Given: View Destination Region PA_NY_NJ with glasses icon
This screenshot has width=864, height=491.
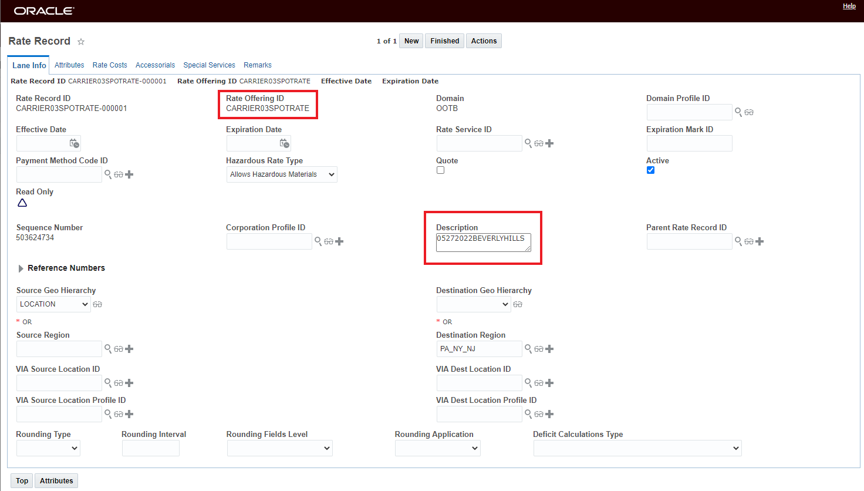Looking at the screenshot, I should pos(539,349).
